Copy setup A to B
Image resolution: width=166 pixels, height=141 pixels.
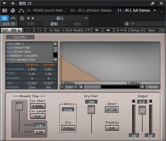[121, 30]
